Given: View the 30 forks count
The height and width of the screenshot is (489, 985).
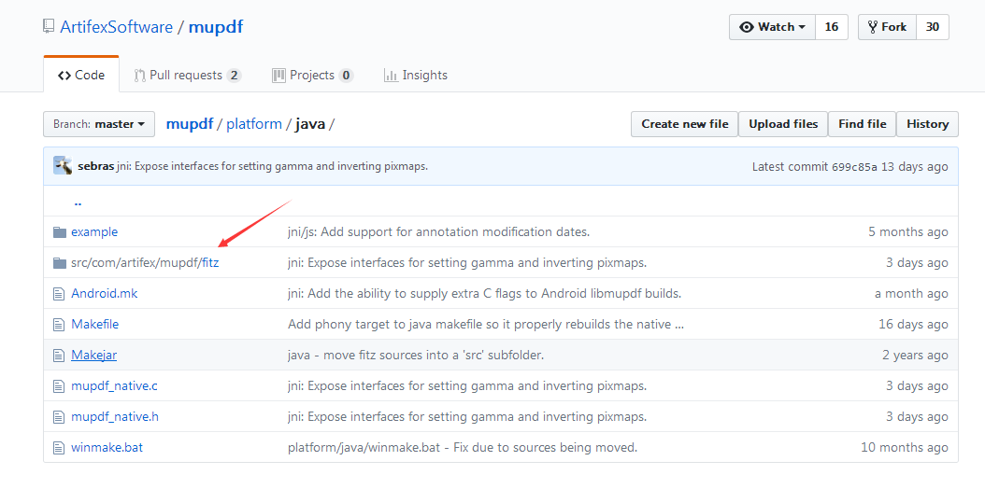Looking at the screenshot, I should [x=933, y=27].
